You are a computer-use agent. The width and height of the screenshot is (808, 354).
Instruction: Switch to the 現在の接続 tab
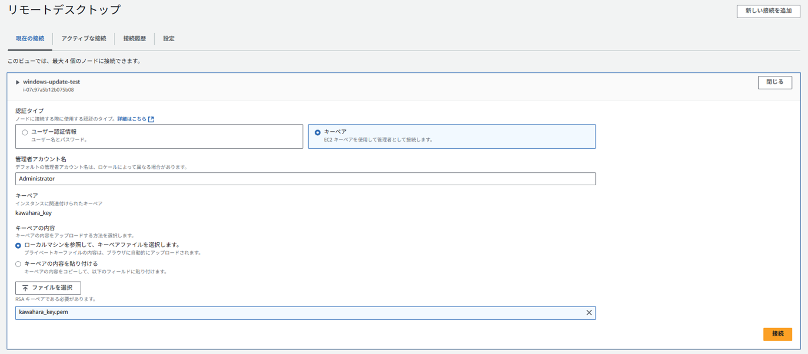click(30, 39)
